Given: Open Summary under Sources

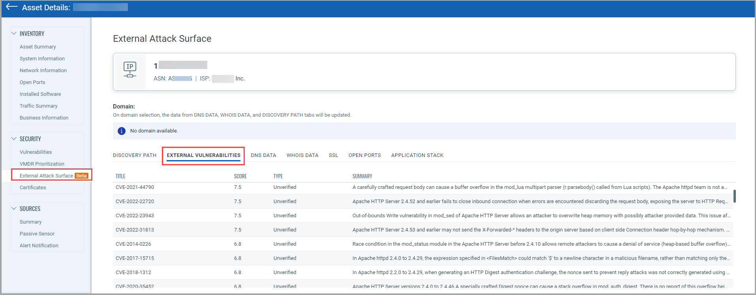Looking at the screenshot, I should [x=30, y=222].
